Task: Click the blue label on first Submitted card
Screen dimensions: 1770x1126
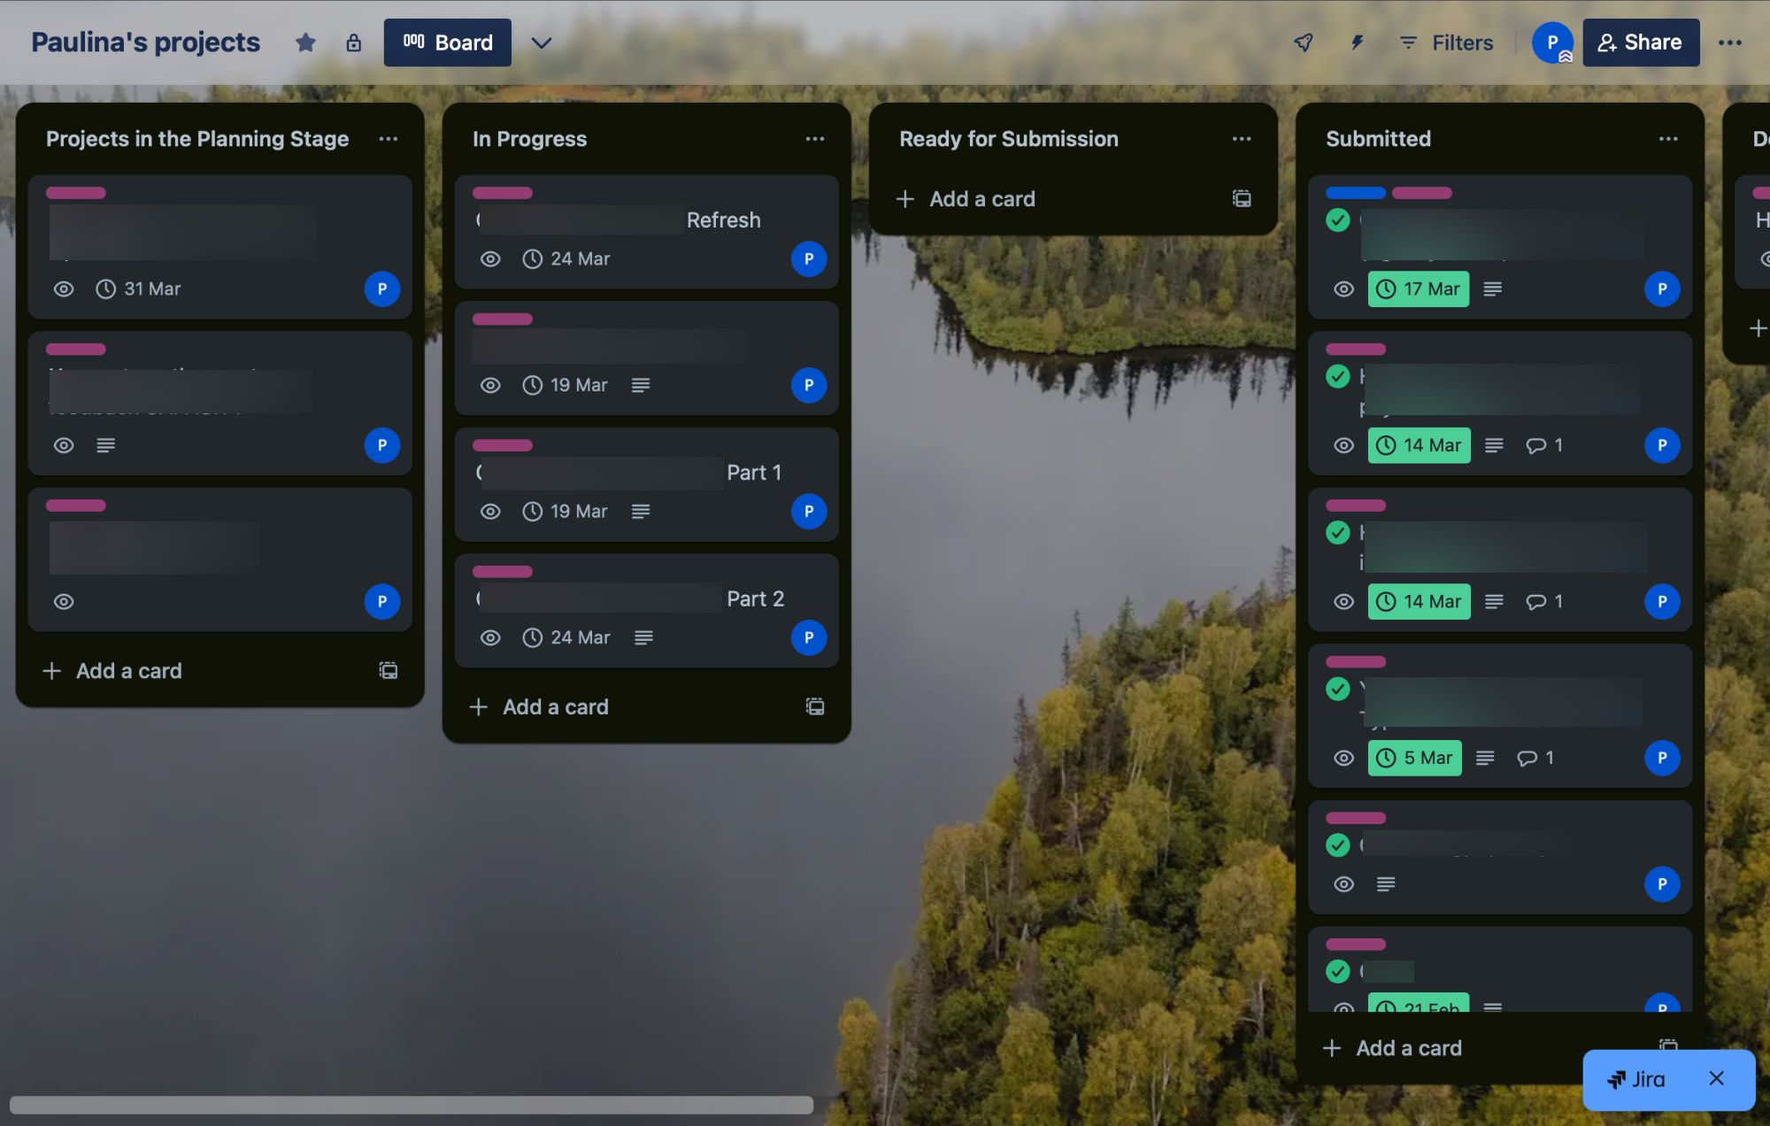Action: [1355, 193]
